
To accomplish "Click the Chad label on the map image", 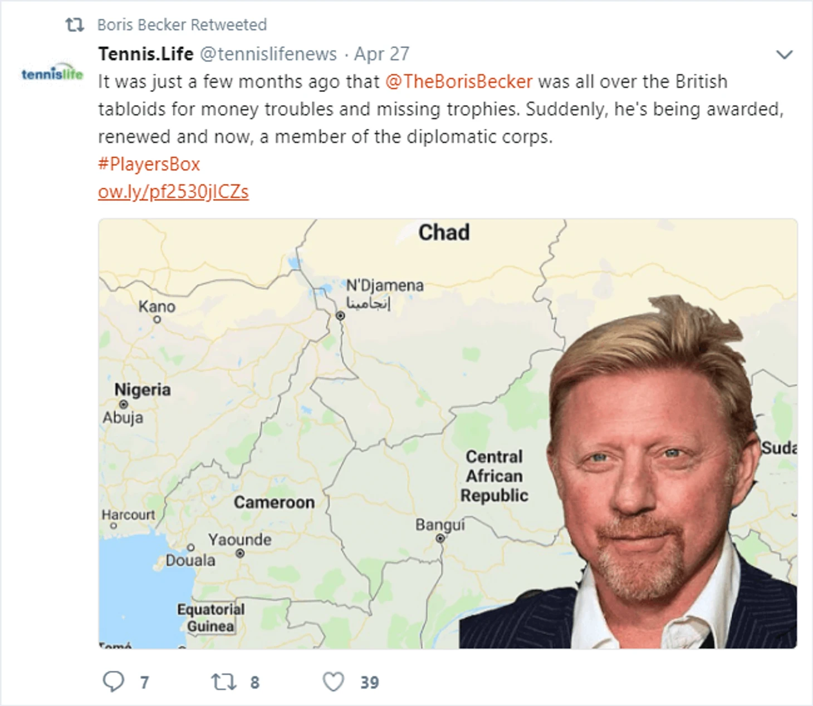I will 444,233.
